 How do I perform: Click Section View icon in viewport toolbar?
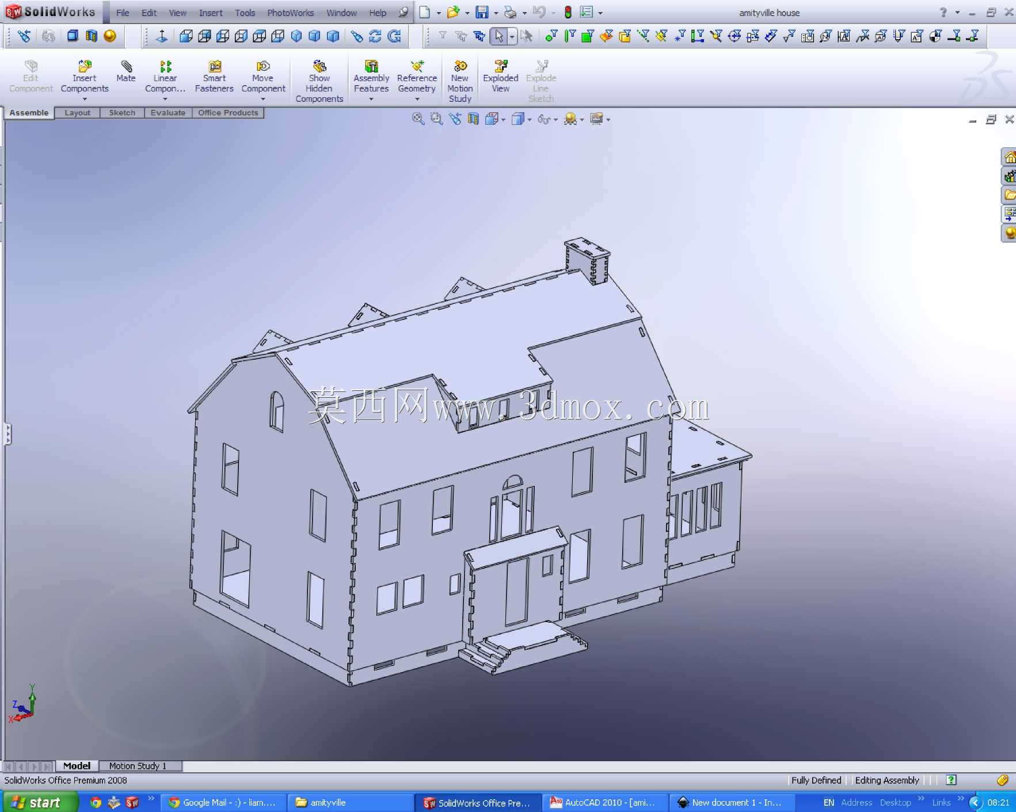(x=473, y=119)
